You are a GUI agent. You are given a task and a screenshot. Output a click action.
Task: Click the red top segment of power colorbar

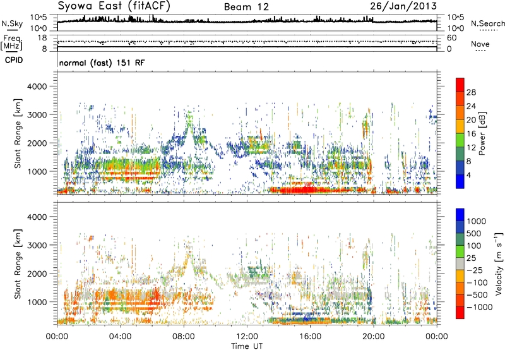pyautogui.click(x=460, y=85)
